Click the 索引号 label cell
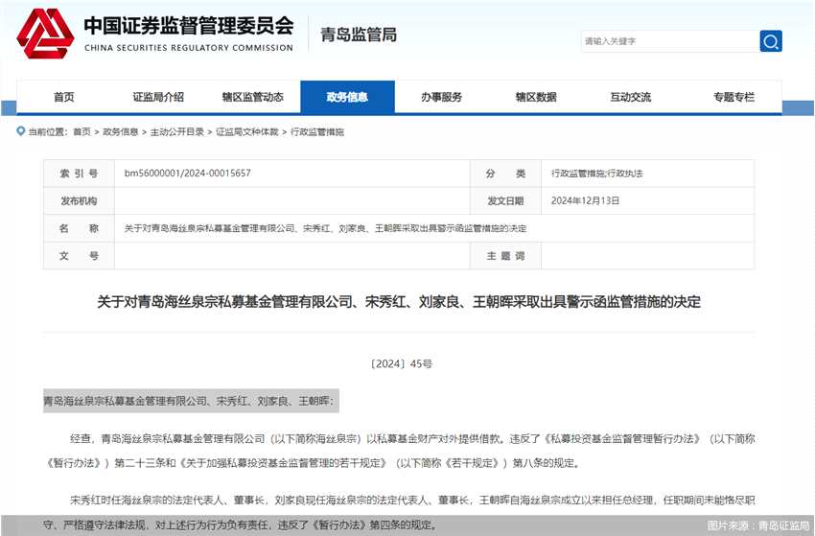The image size is (815, 536). pos(79,174)
